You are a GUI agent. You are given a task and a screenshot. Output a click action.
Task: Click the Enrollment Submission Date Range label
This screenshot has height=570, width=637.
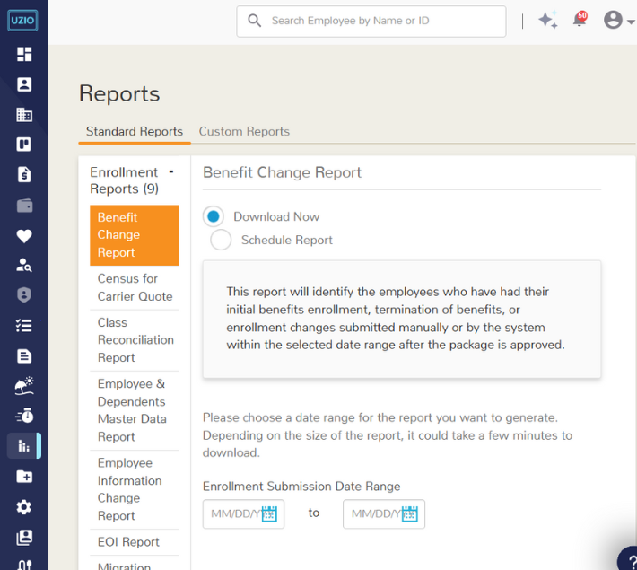[x=301, y=487]
